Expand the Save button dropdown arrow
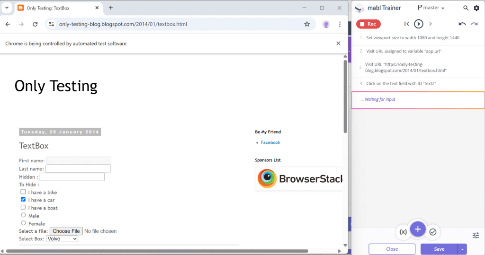 click(462, 249)
